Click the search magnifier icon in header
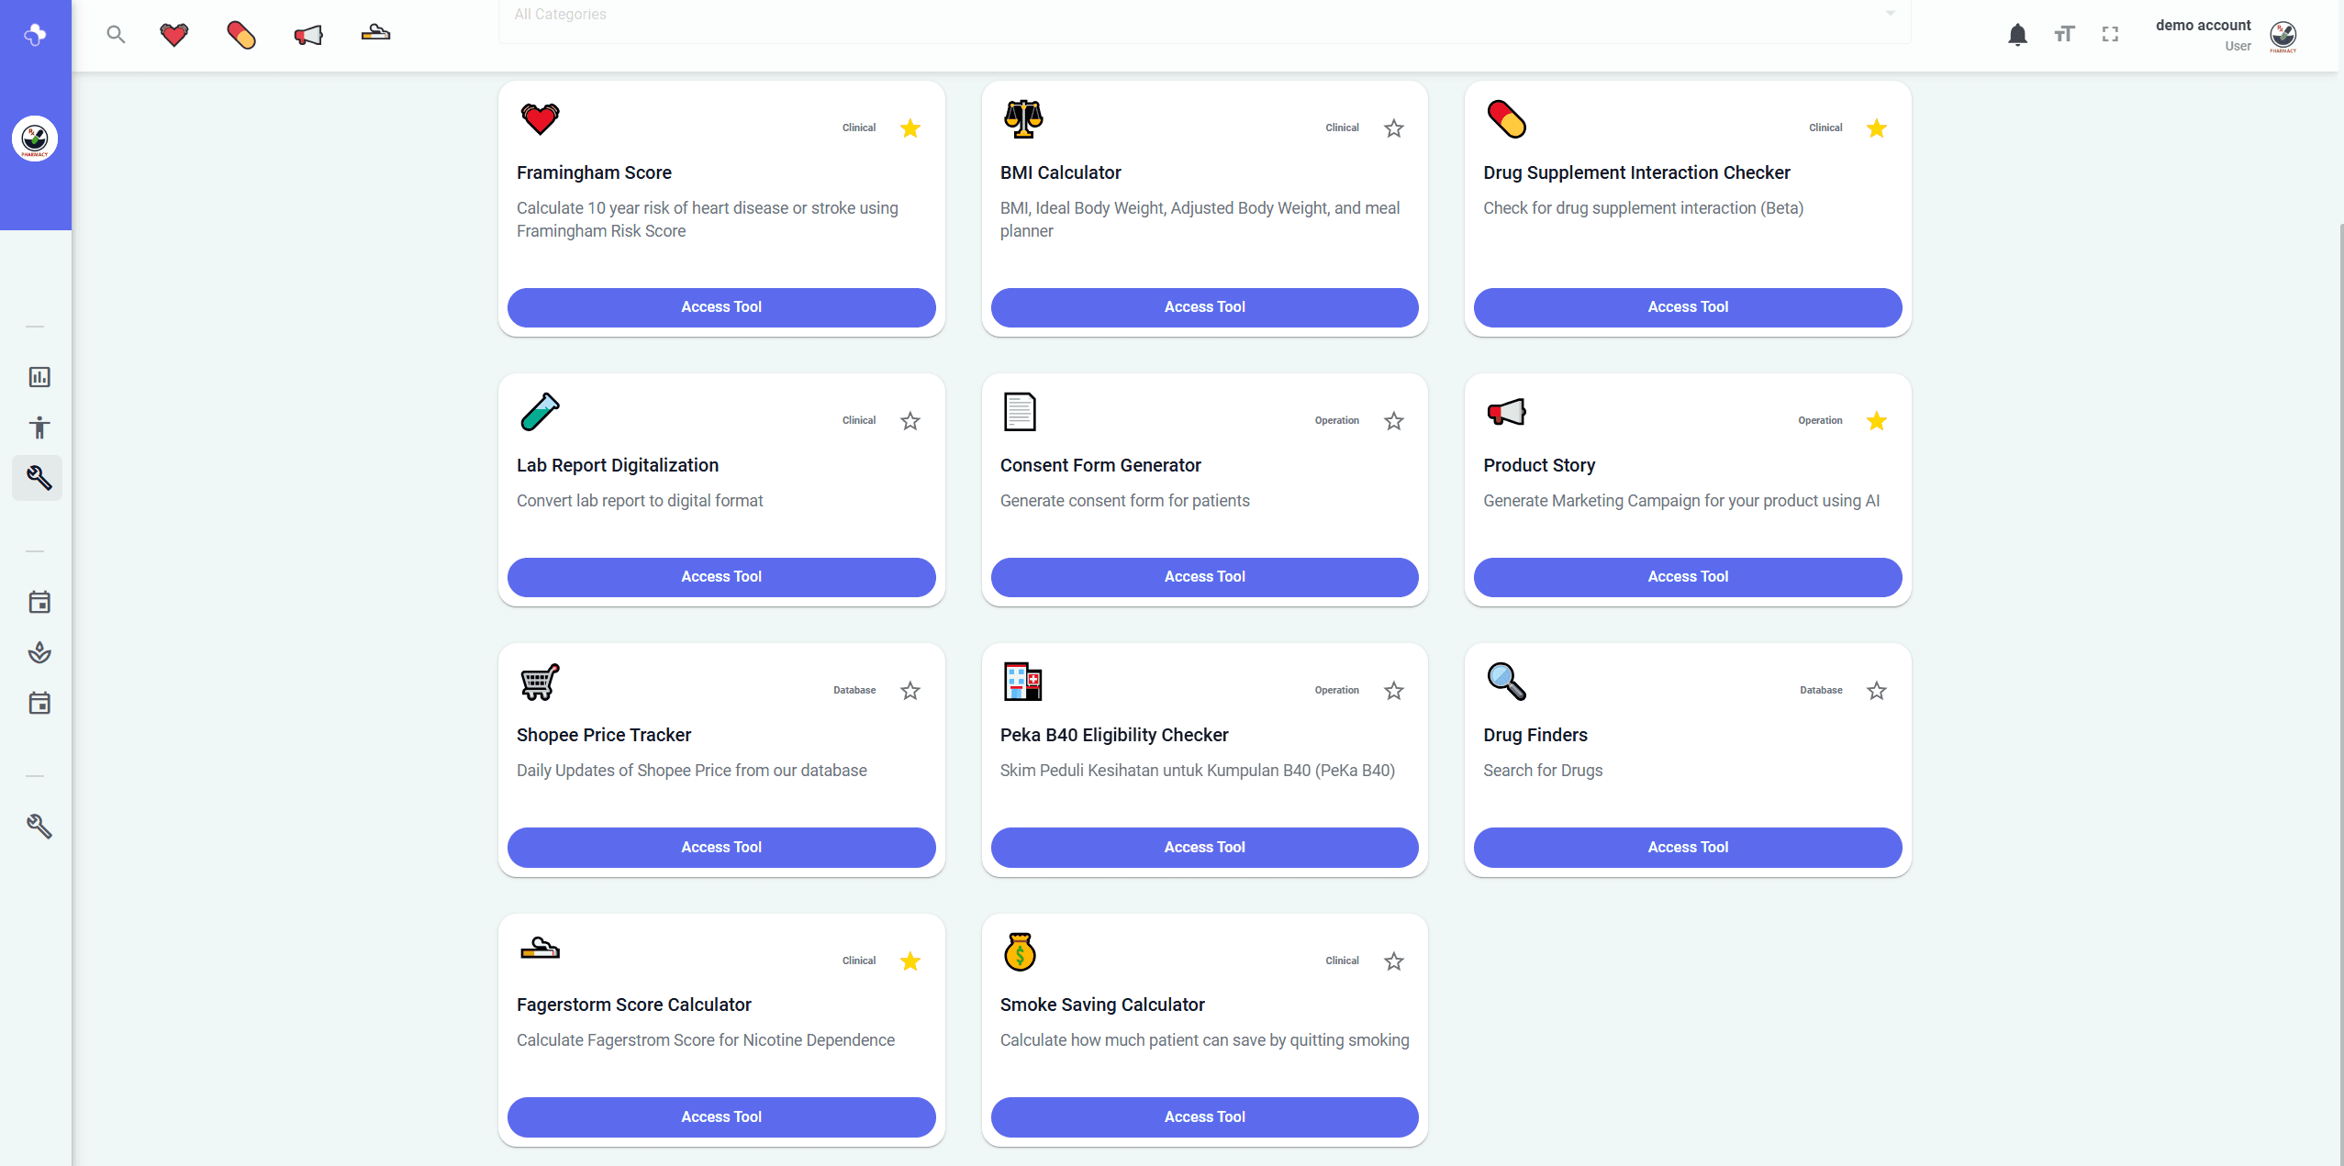Screen dimensions: 2344x1166 [116, 35]
